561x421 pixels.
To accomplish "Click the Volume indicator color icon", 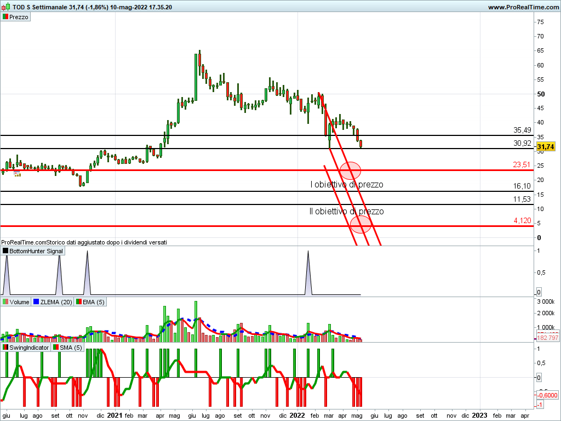I will tap(5, 302).
